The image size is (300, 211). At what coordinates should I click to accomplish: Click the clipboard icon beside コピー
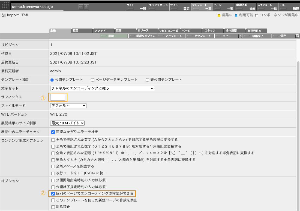tap(240, 36)
